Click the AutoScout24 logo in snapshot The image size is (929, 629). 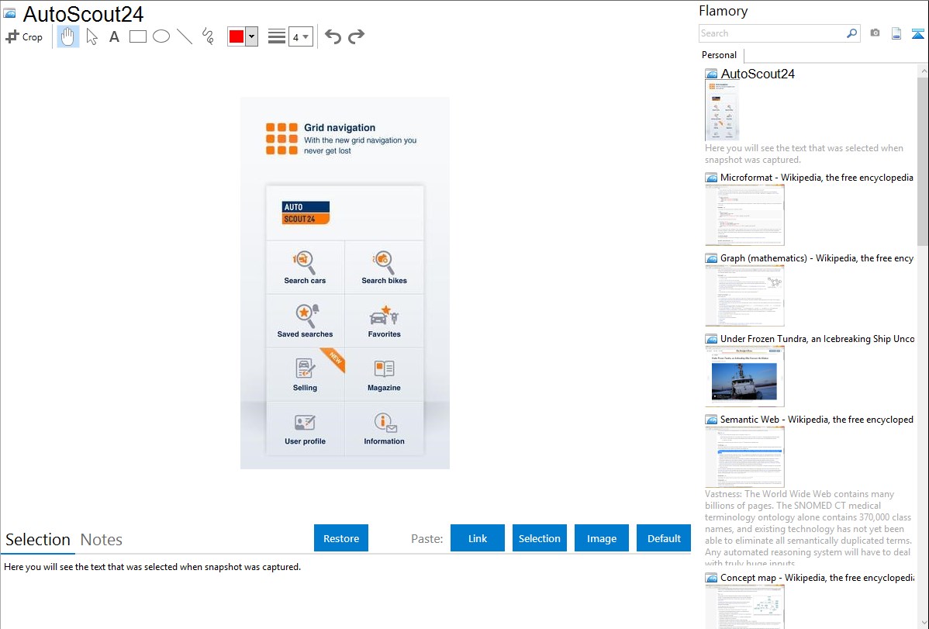pos(306,213)
